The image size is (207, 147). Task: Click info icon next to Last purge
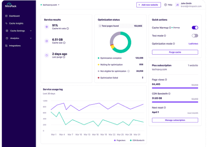point(64,57)
